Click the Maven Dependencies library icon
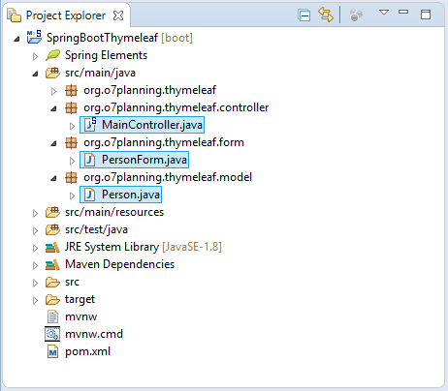The height and width of the screenshot is (391, 448). pos(52,265)
